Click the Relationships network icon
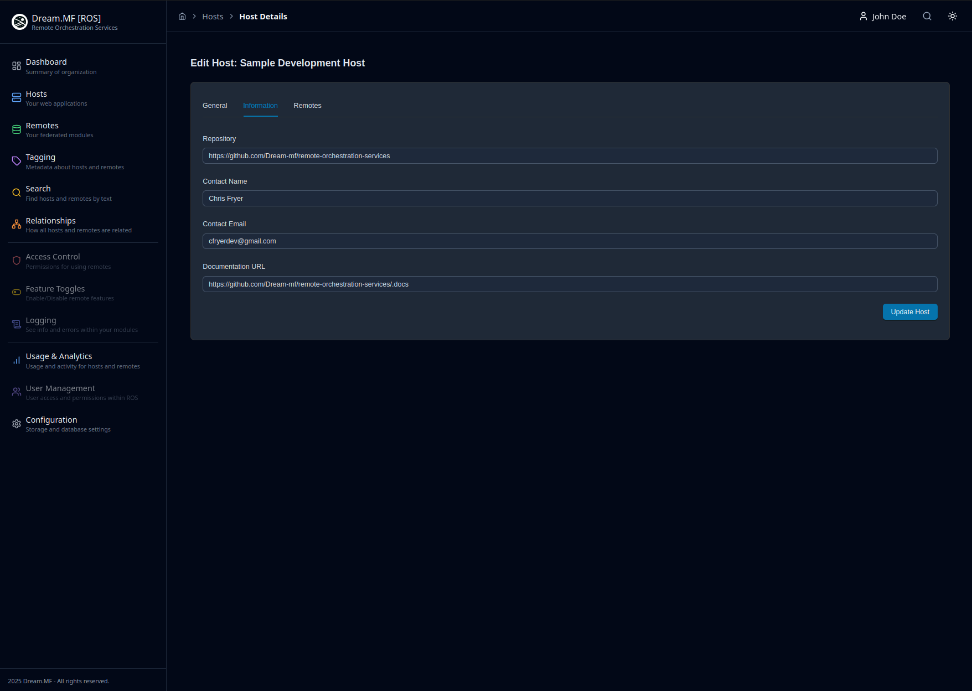Image resolution: width=972 pixels, height=691 pixels. 17,225
